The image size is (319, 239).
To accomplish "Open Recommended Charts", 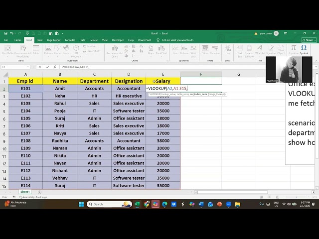I will tap(115, 51).
